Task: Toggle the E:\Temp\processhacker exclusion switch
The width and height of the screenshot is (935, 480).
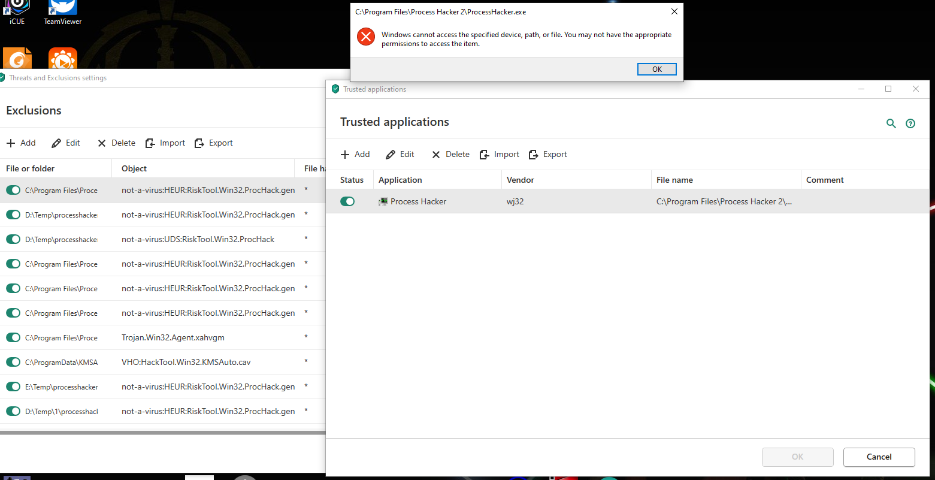Action: (x=13, y=387)
